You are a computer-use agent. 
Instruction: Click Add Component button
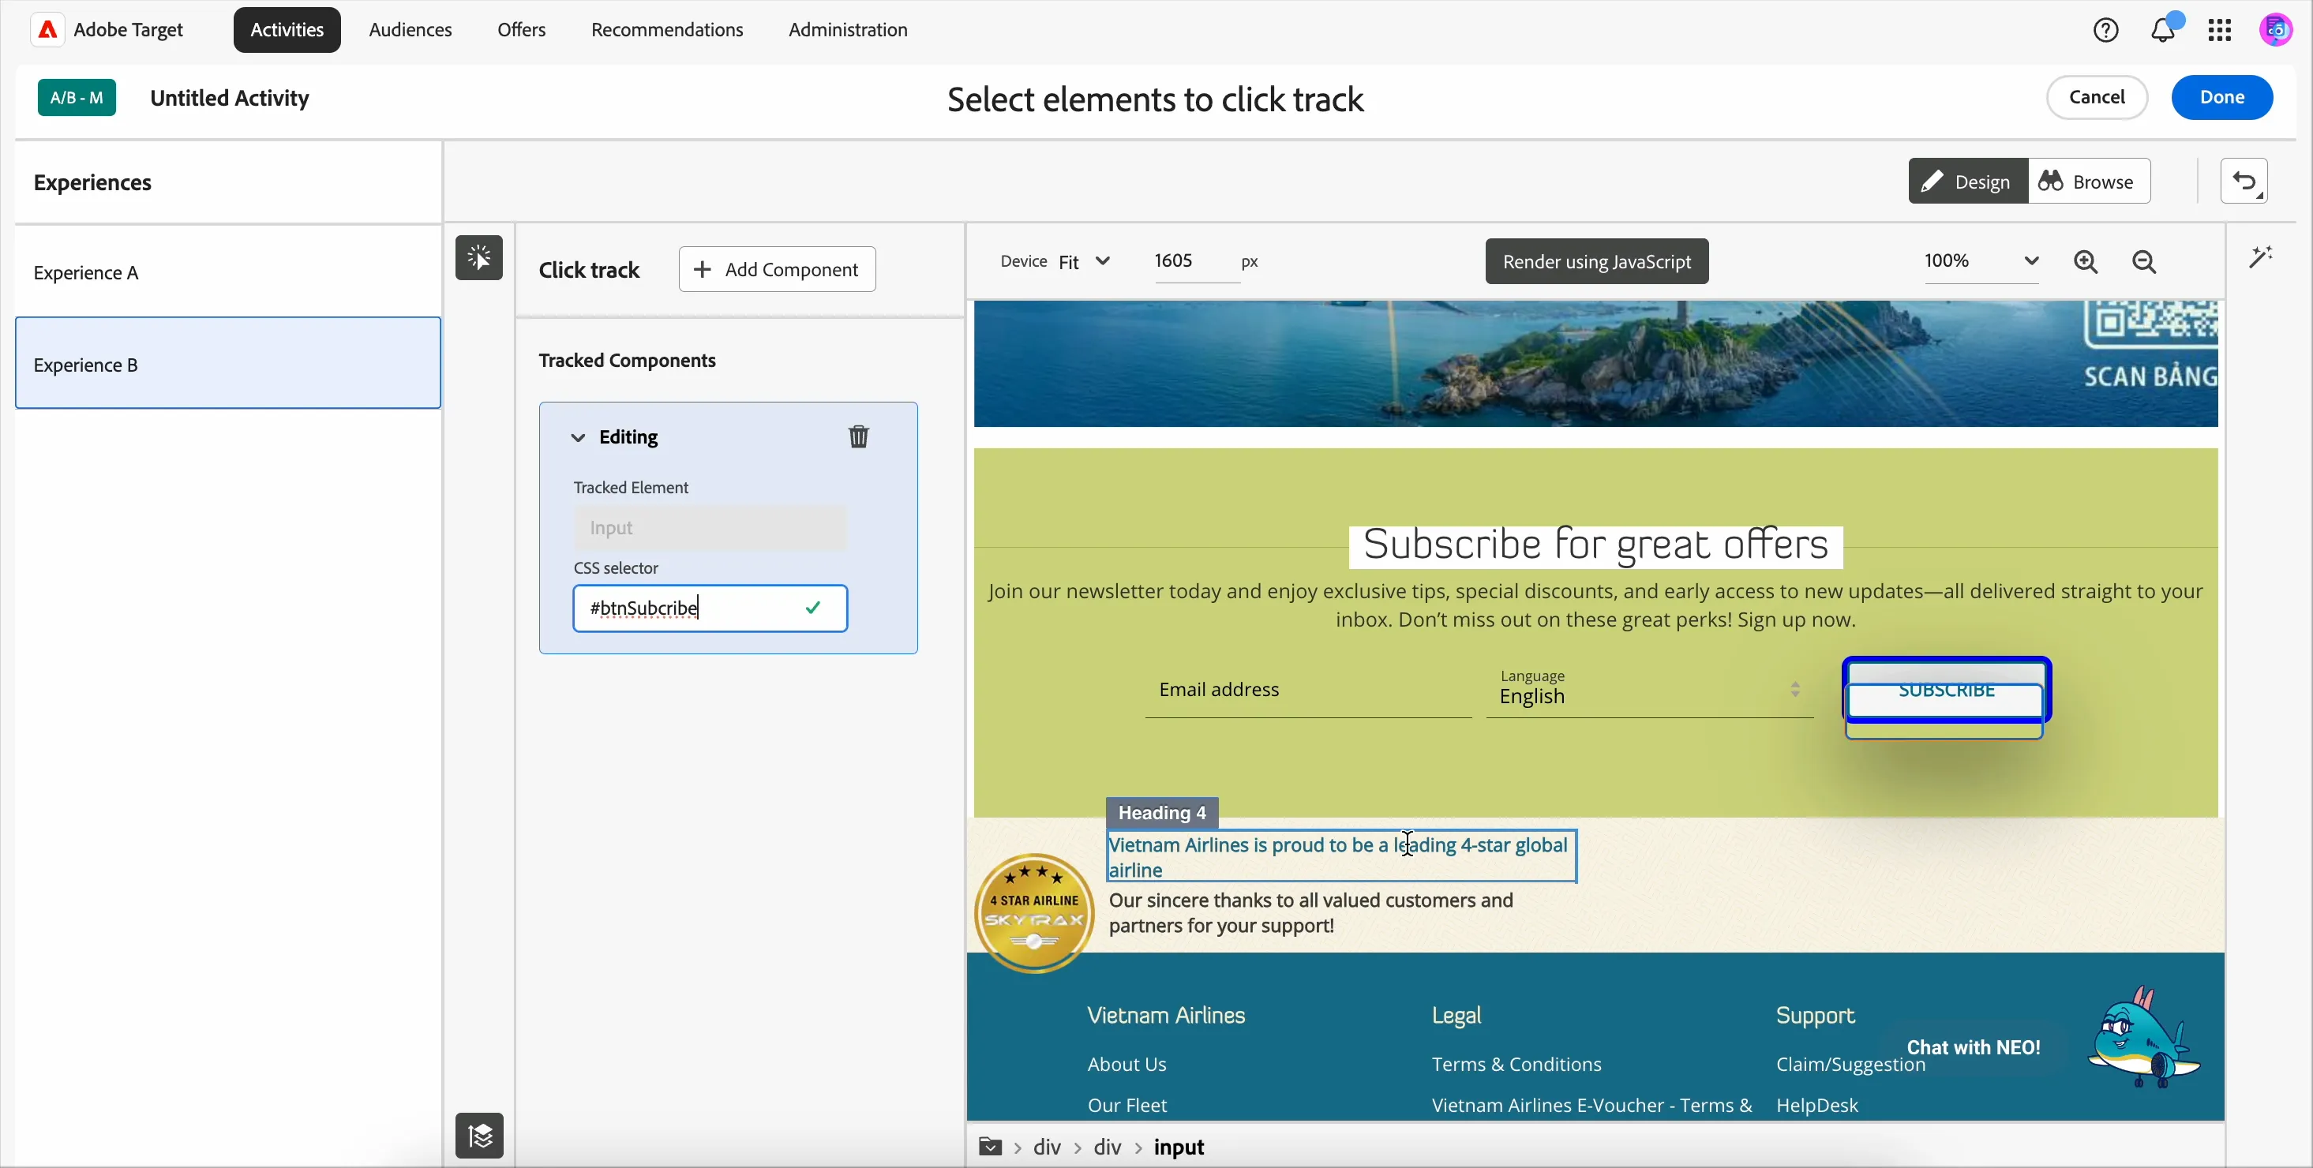(778, 269)
